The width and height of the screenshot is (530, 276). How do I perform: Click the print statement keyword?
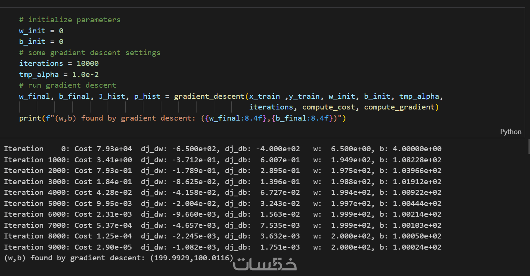[x=30, y=118]
